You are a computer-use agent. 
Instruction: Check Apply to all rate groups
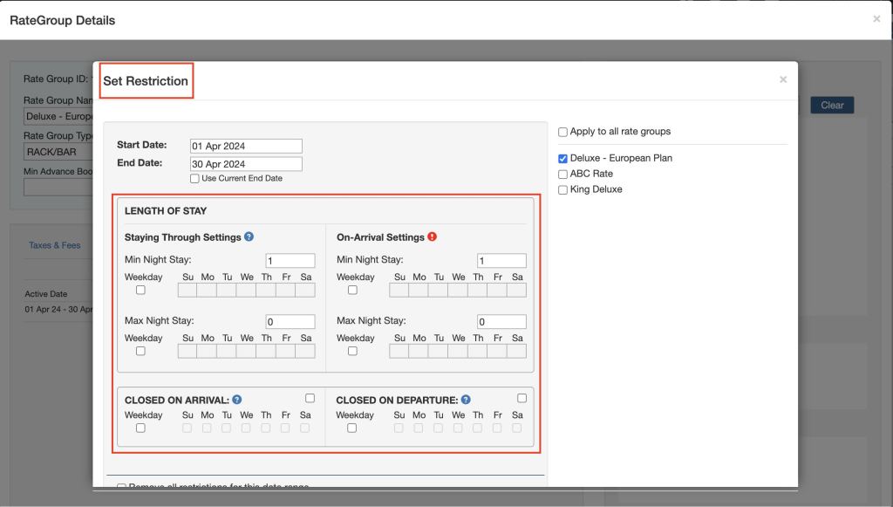pyautogui.click(x=562, y=131)
